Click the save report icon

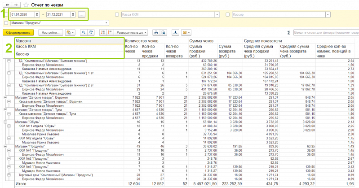tap(175, 33)
